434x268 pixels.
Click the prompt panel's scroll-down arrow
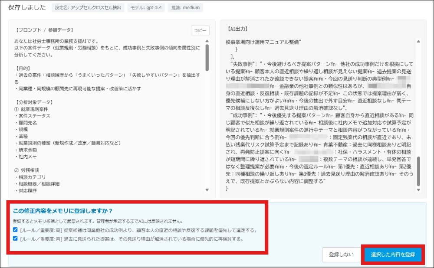tap(207, 190)
